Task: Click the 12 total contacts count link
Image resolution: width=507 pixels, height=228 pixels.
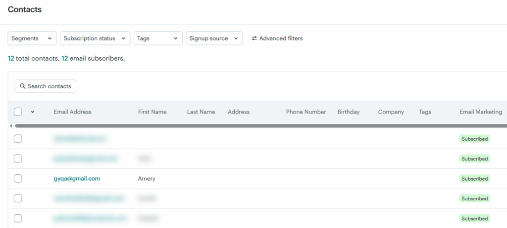Action: (11, 58)
